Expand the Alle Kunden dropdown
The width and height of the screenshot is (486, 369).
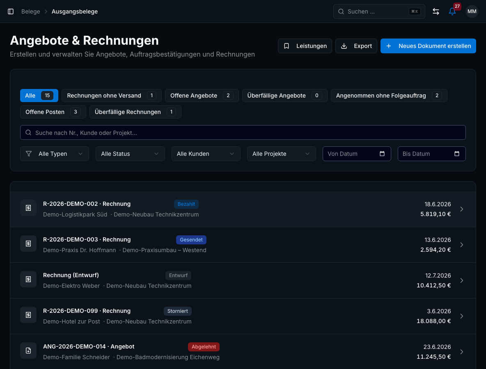coord(206,154)
